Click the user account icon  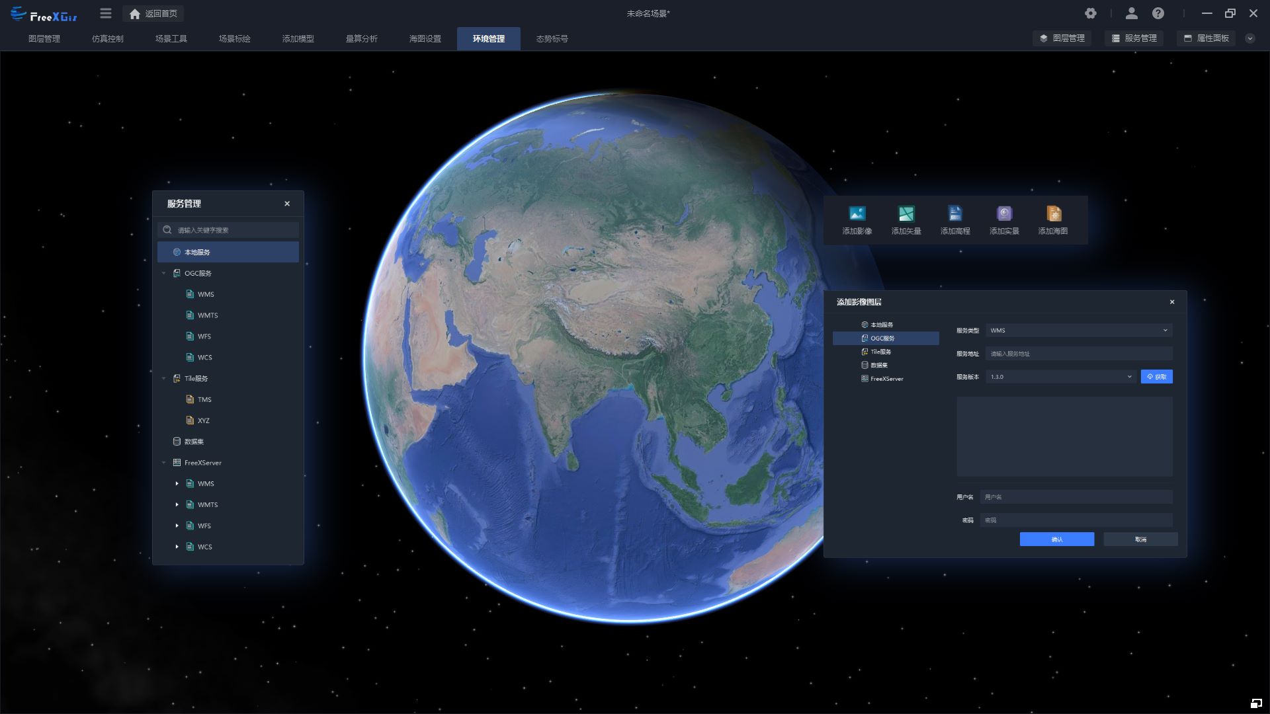(x=1131, y=13)
